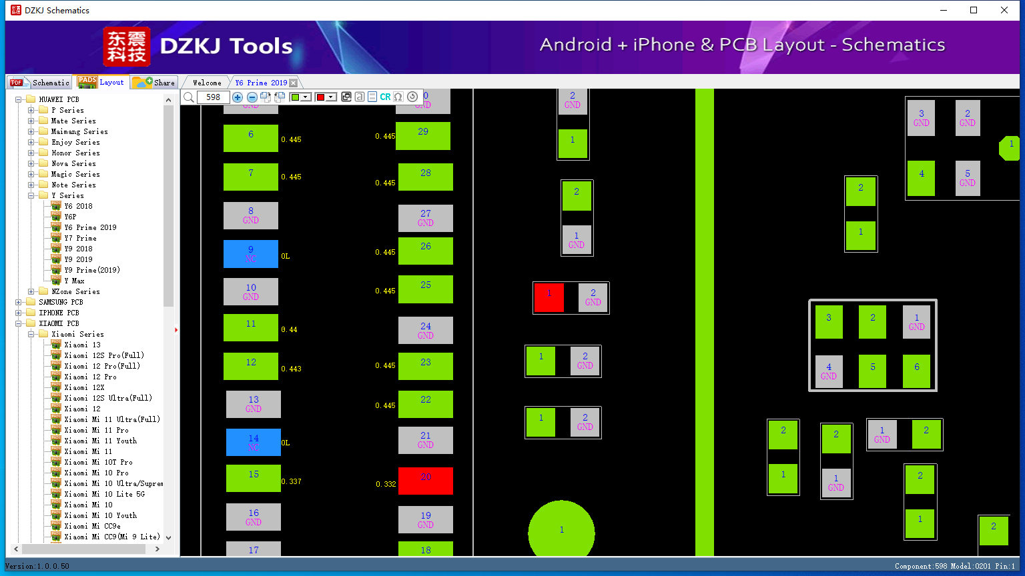Click the folder icon of Enjoy Series
The image size is (1025, 576).
(43, 142)
